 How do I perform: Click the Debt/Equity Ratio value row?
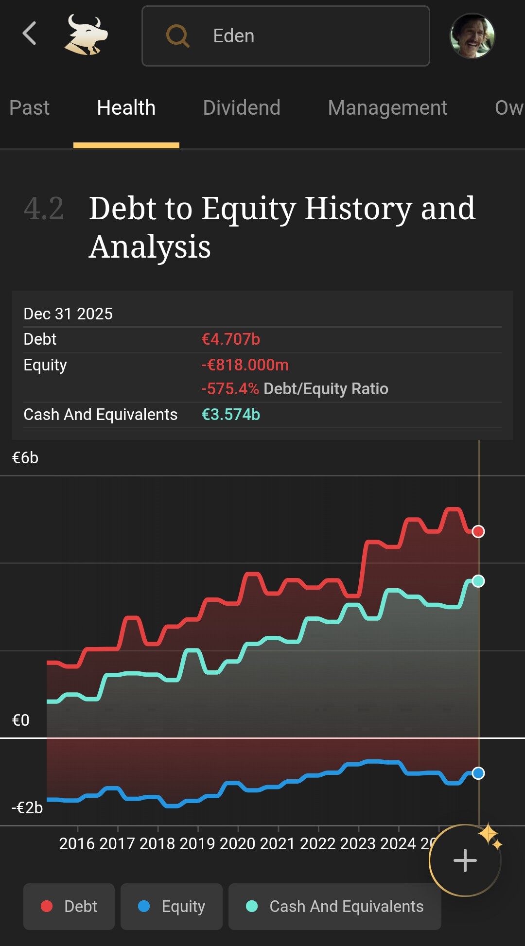(x=295, y=389)
